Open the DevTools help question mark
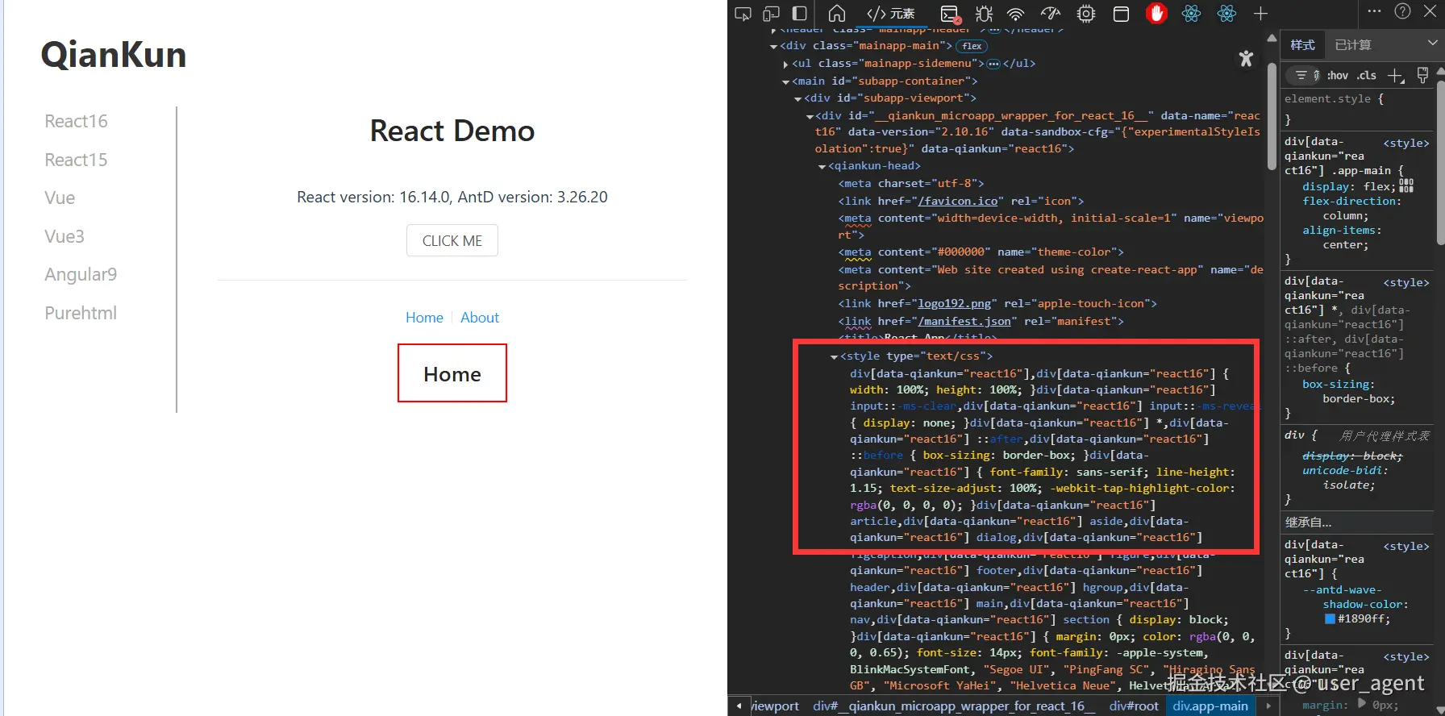This screenshot has height=716, width=1445. point(1403,11)
